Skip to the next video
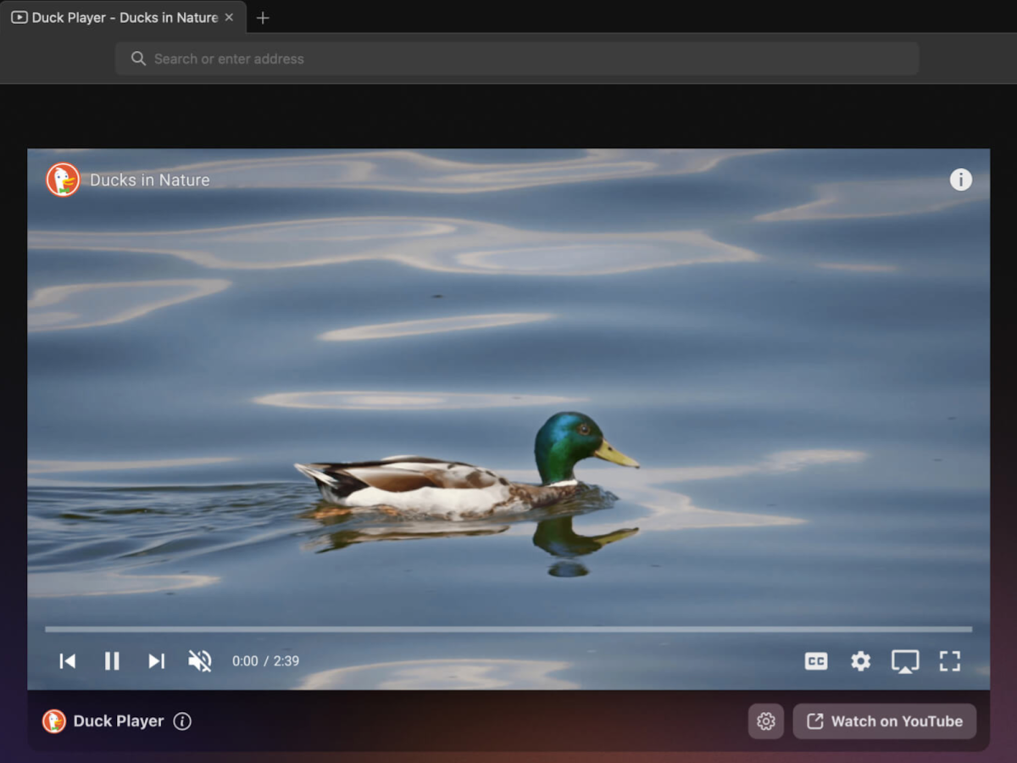1017x763 pixels. click(156, 661)
